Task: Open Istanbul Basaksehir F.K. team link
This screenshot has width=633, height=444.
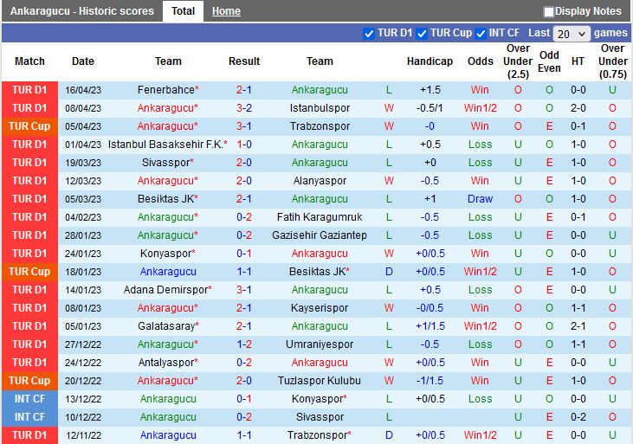Action: point(165,145)
